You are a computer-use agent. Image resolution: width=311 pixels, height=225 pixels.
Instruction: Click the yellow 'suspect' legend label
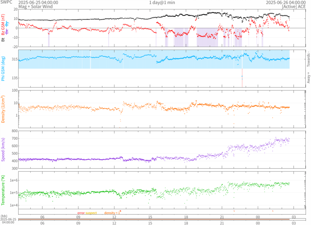[91, 213]
